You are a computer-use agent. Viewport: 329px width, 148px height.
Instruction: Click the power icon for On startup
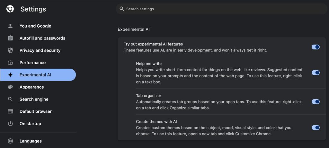[x=10, y=124]
